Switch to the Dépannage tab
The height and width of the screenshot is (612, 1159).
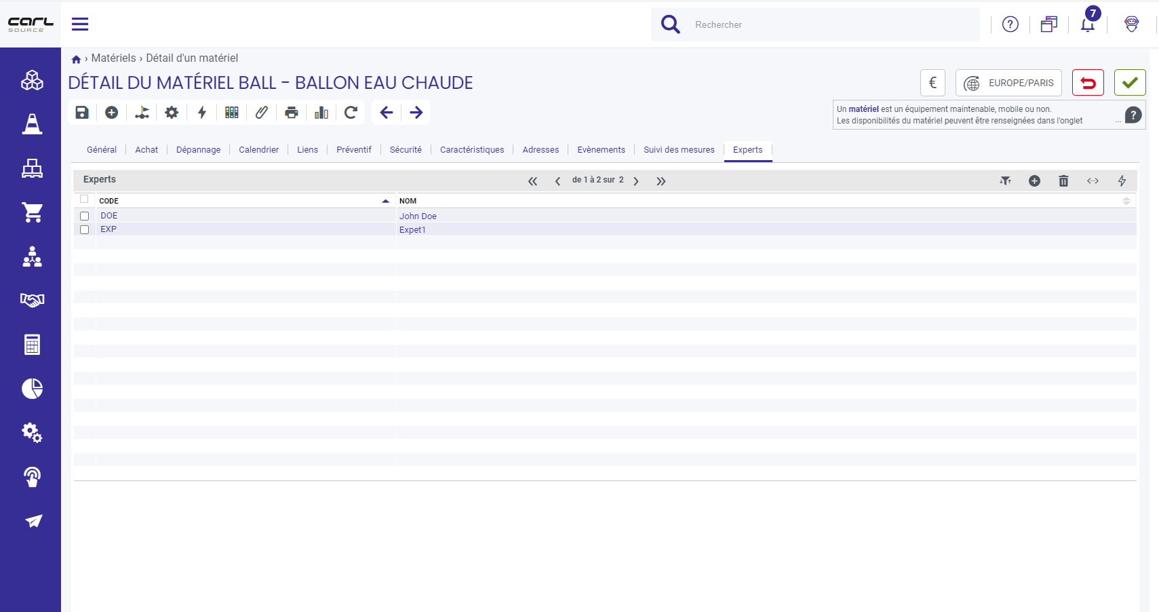tap(198, 150)
